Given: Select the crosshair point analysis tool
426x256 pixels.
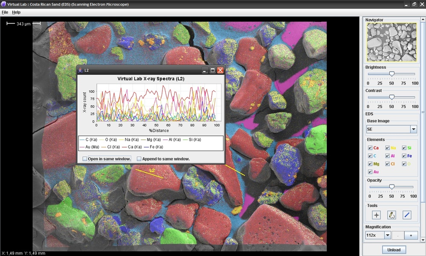Looking at the screenshot, I should (376, 215).
